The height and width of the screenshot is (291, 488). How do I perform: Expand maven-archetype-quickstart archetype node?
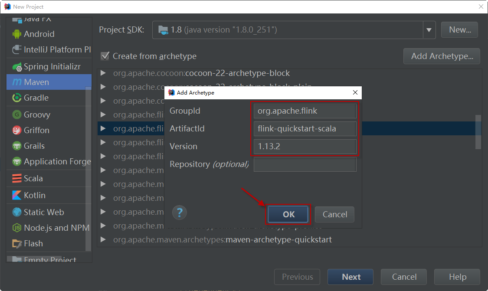pyautogui.click(x=103, y=240)
